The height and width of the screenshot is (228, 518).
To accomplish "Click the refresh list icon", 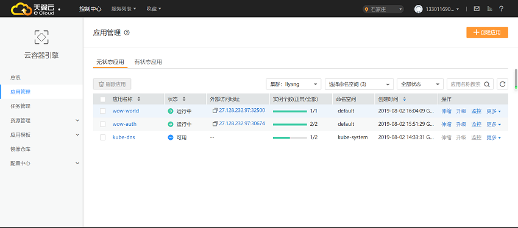I will [502, 84].
